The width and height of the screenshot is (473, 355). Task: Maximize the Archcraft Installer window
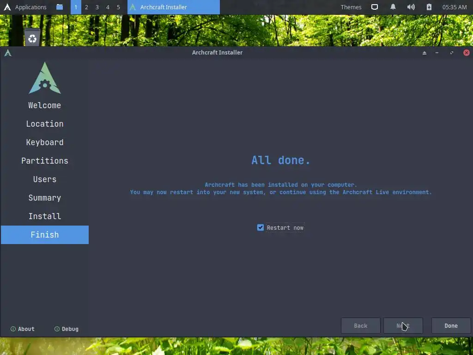(452, 53)
